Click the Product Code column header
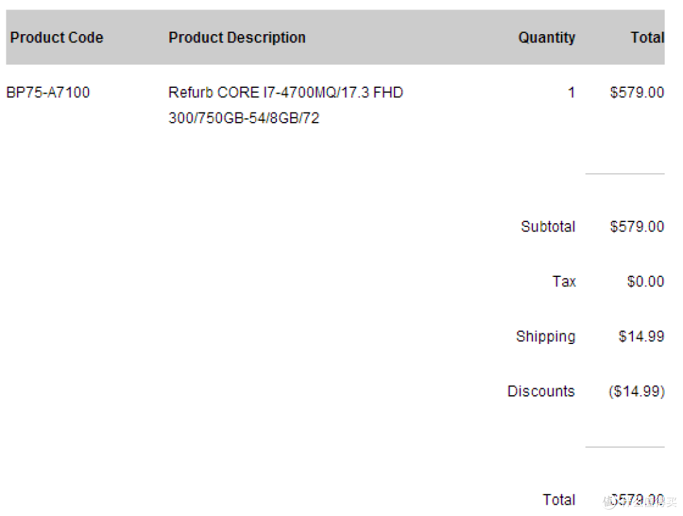 [x=57, y=37]
